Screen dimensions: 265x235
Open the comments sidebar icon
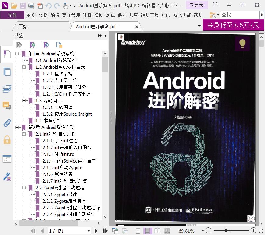(7, 106)
